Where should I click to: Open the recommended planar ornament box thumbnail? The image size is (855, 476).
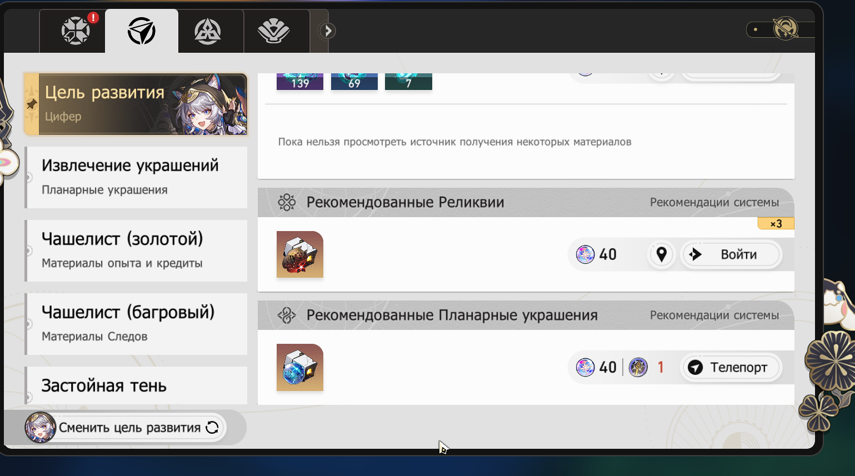(x=300, y=367)
